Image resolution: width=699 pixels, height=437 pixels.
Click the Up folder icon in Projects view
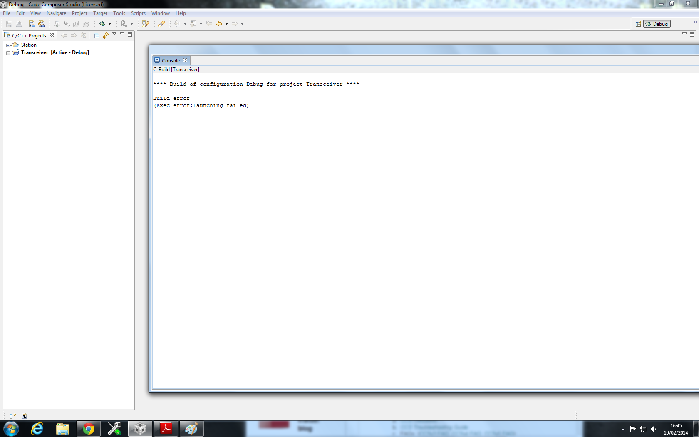84,36
